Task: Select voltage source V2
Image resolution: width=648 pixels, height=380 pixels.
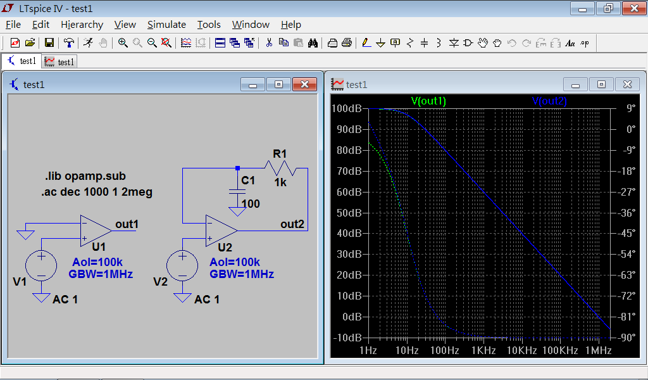Action: click(x=182, y=265)
